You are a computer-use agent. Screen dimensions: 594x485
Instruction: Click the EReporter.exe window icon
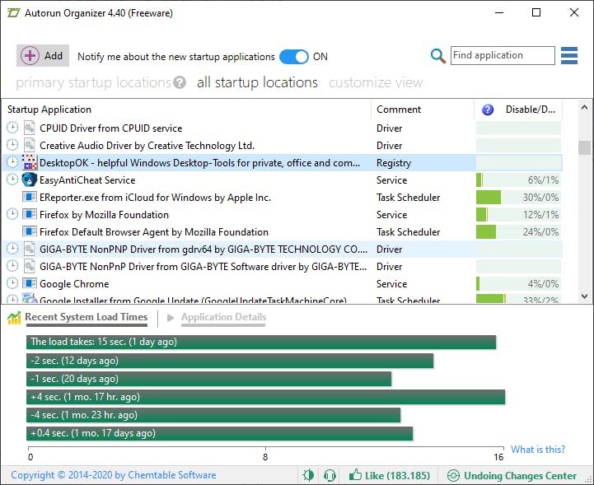pyautogui.click(x=30, y=198)
